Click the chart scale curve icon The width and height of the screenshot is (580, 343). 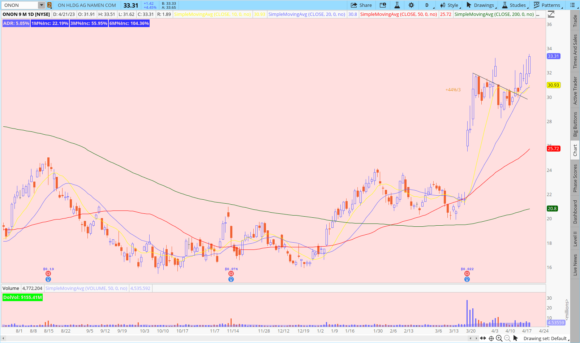coord(551,14)
